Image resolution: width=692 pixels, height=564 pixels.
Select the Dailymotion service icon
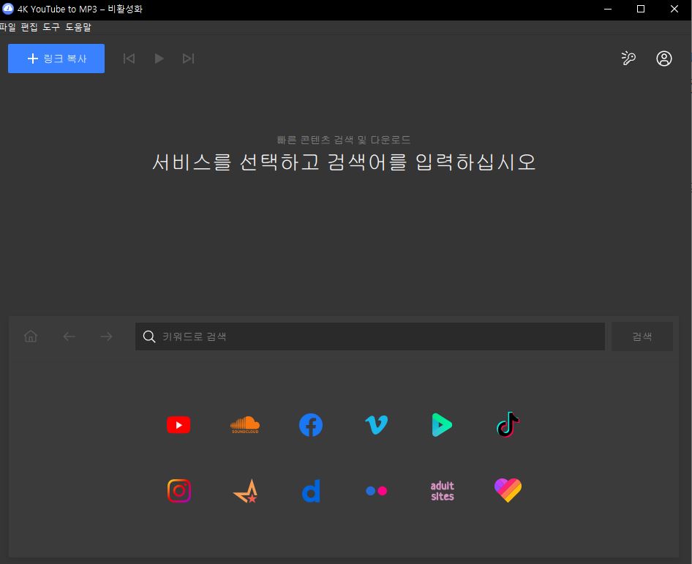click(x=311, y=491)
